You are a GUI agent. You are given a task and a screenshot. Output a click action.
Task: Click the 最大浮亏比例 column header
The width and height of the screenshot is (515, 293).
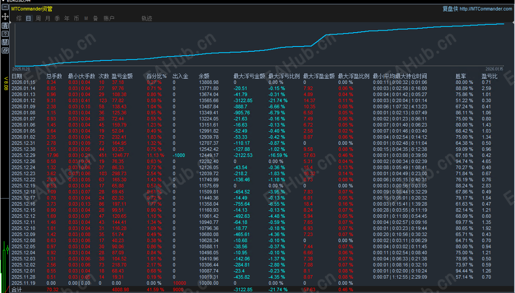click(x=284, y=76)
